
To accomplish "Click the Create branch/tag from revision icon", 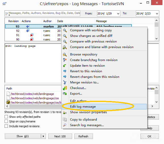I will [x=65, y=60].
